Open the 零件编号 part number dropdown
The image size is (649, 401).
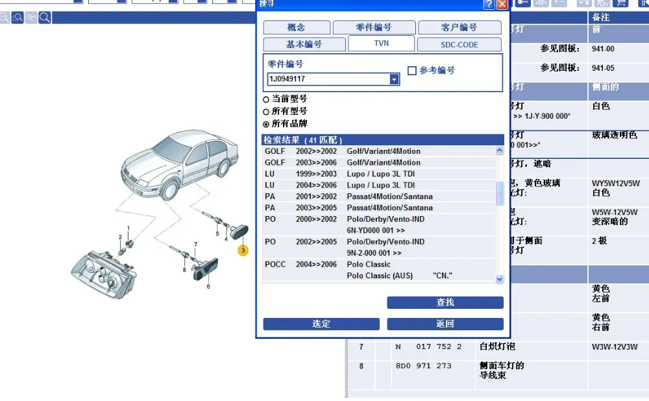coord(394,79)
